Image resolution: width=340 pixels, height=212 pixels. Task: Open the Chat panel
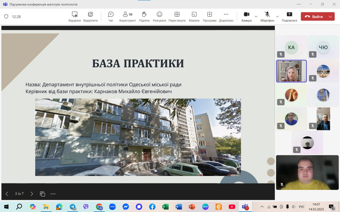(x=111, y=16)
